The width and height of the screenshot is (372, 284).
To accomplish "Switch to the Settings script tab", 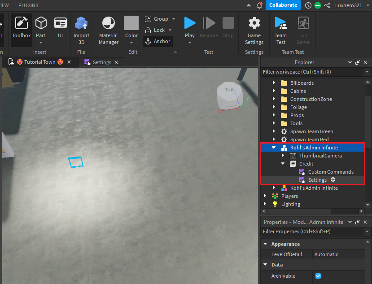I will (101, 62).
